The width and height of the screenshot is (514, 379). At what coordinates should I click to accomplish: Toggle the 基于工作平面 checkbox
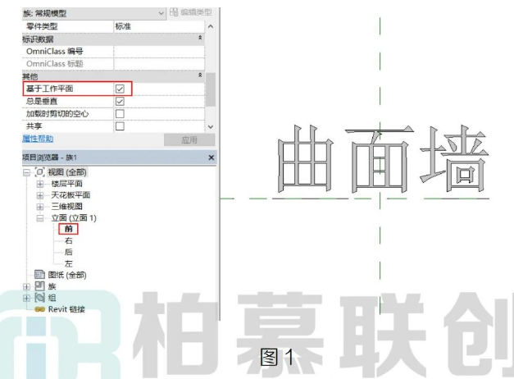click(x=120, y=89)
